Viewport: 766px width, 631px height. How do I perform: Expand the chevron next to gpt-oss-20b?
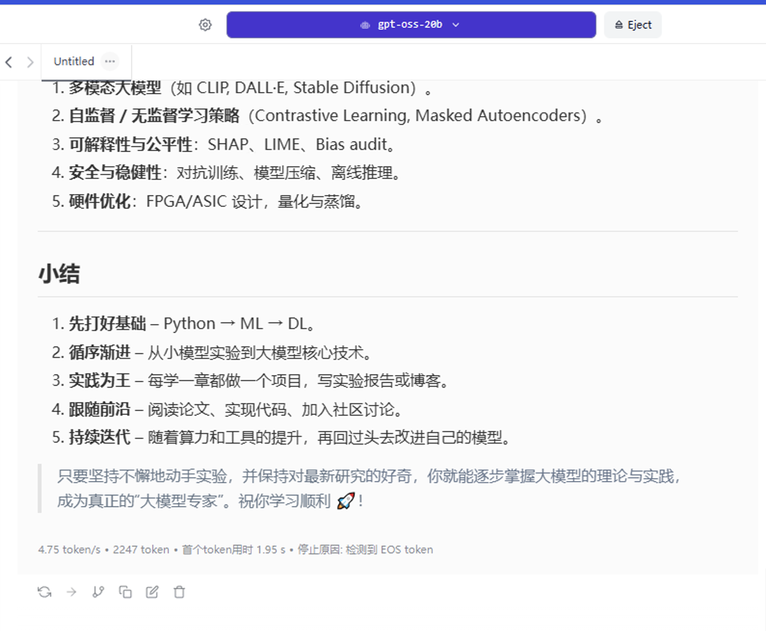tap(456, 25)
